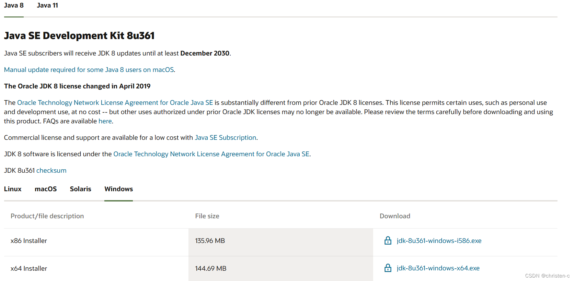Open FAQs 'here' link

pos(105,121)
